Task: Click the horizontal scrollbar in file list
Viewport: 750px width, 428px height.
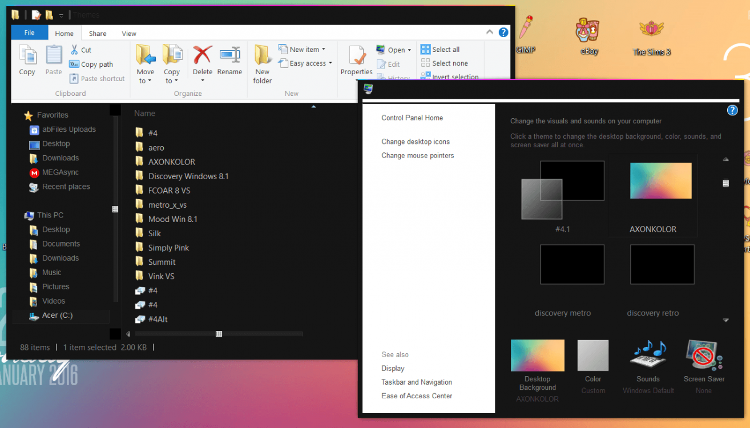Action: pos(219,334)
